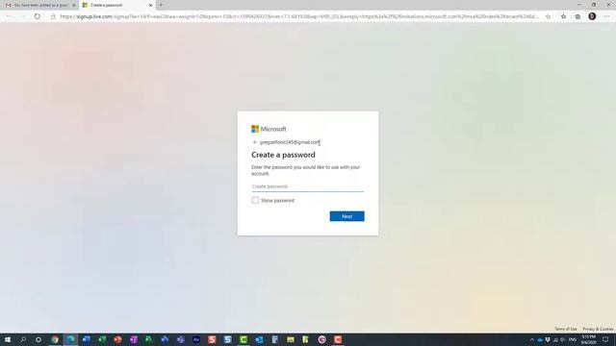Open the Dropbox tray icon
616x346 pixels.
548,339
